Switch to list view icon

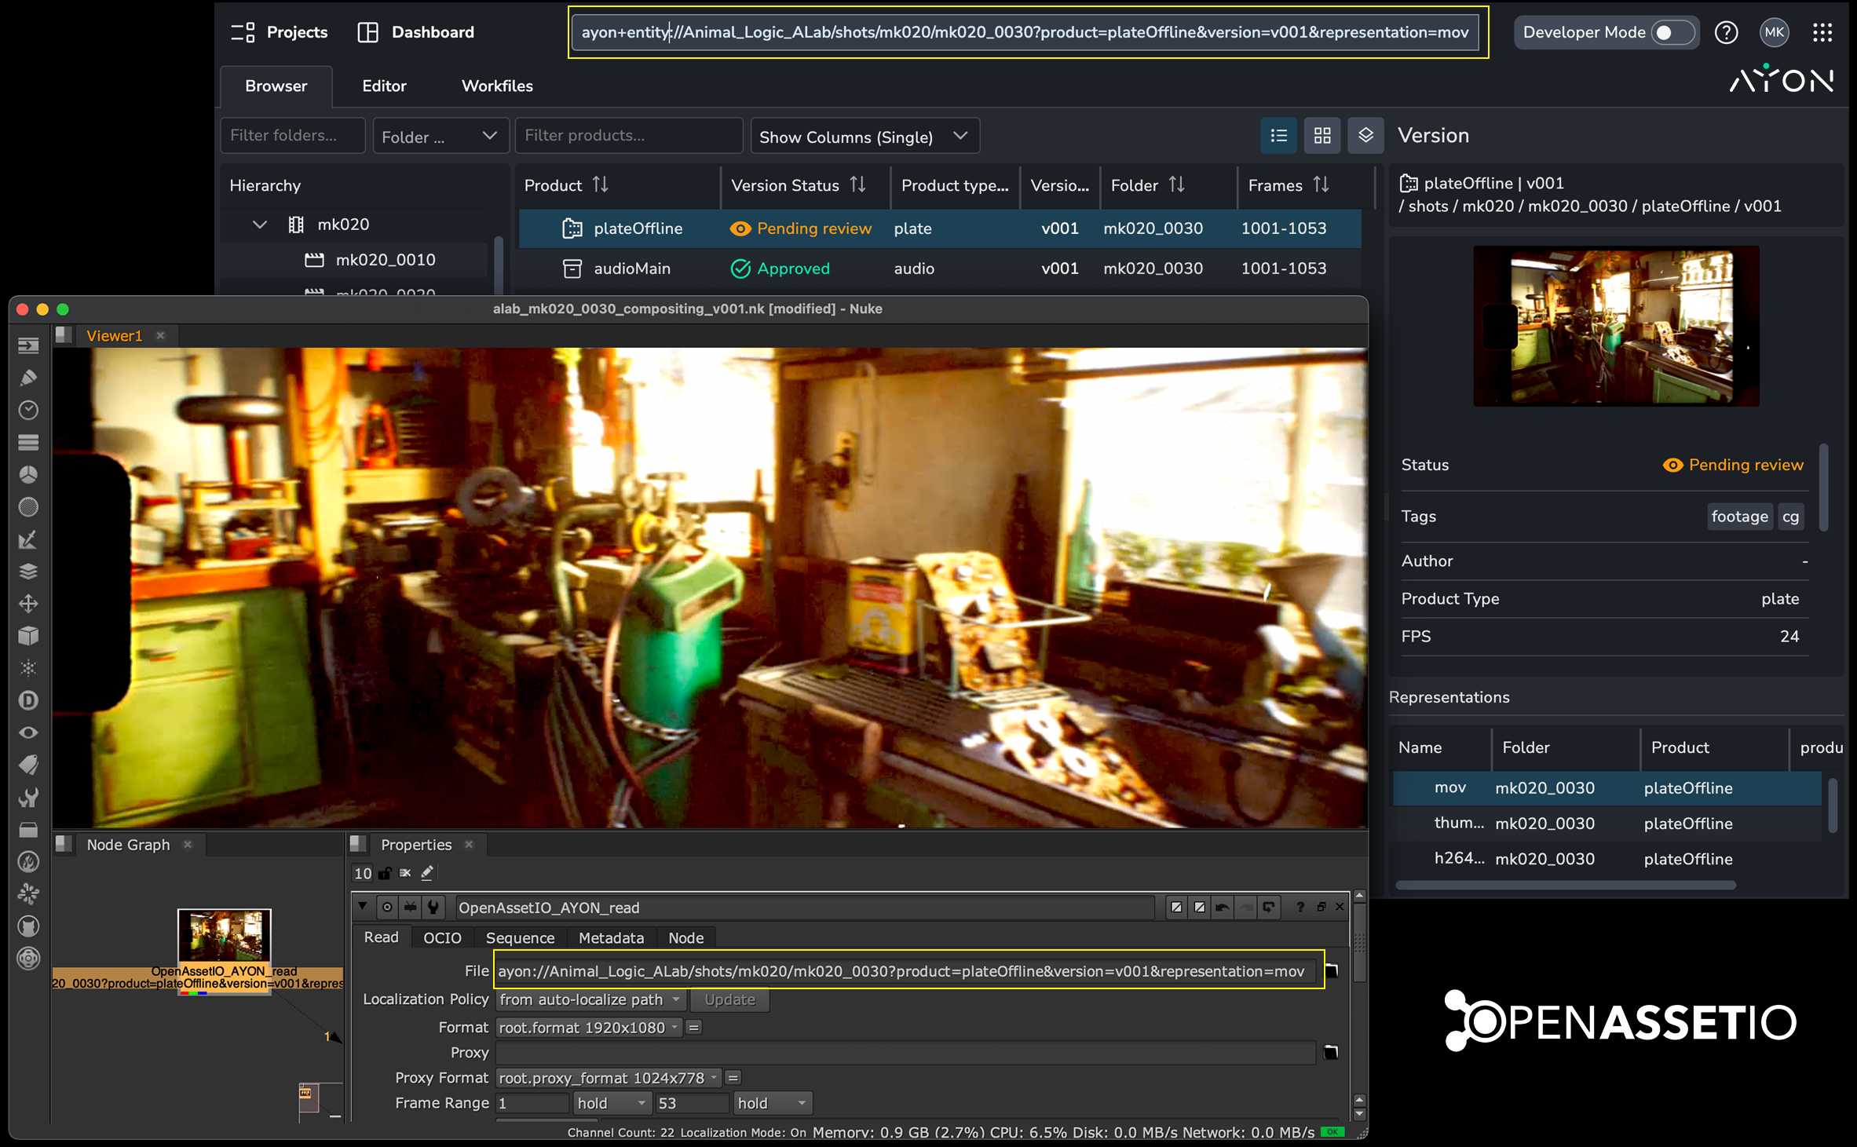[1278, 136]
